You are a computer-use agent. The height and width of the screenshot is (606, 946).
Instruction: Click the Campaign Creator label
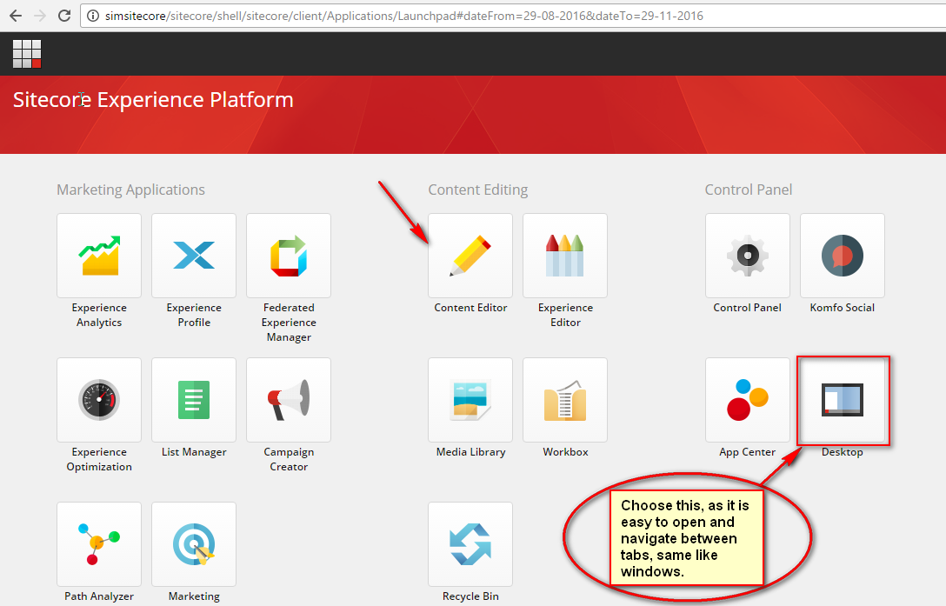point(289,459)
